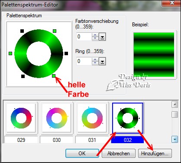Choose palette spectrum thumbnail 029
The width and height of the screenshot is (181, 163).
[21, 118]
